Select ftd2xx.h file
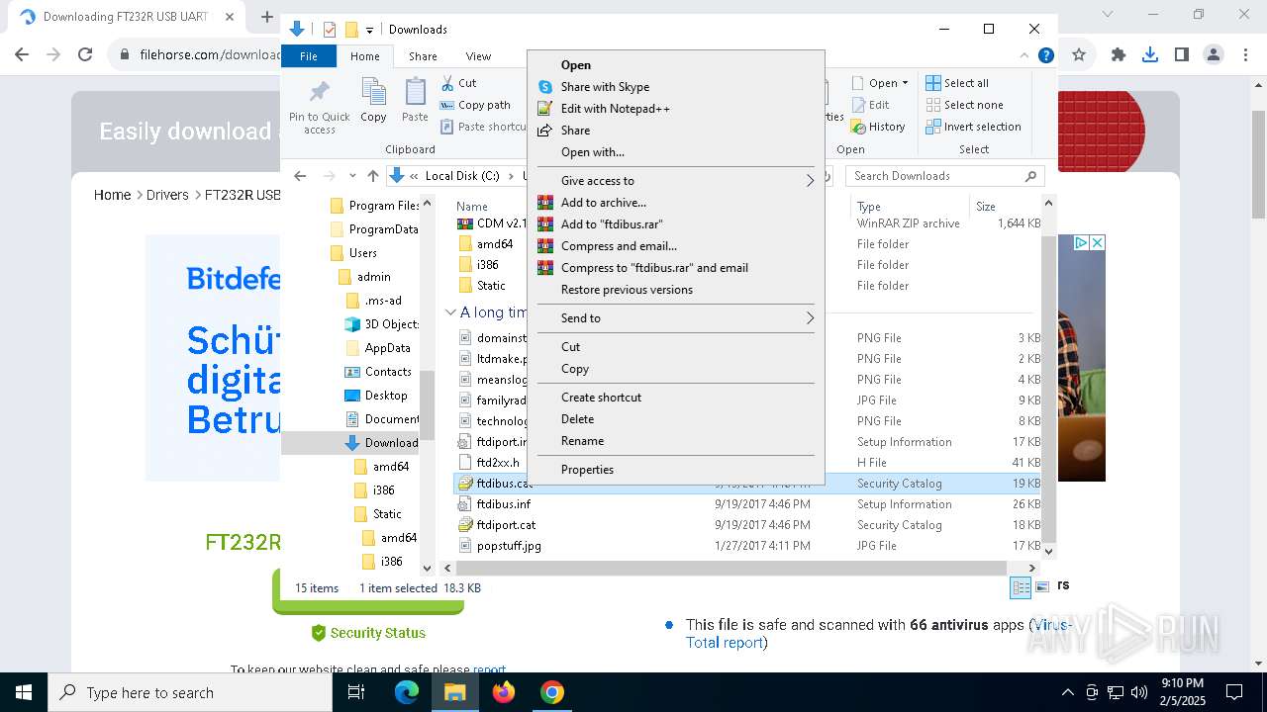The image size is (1267, 712). (492, 463)
